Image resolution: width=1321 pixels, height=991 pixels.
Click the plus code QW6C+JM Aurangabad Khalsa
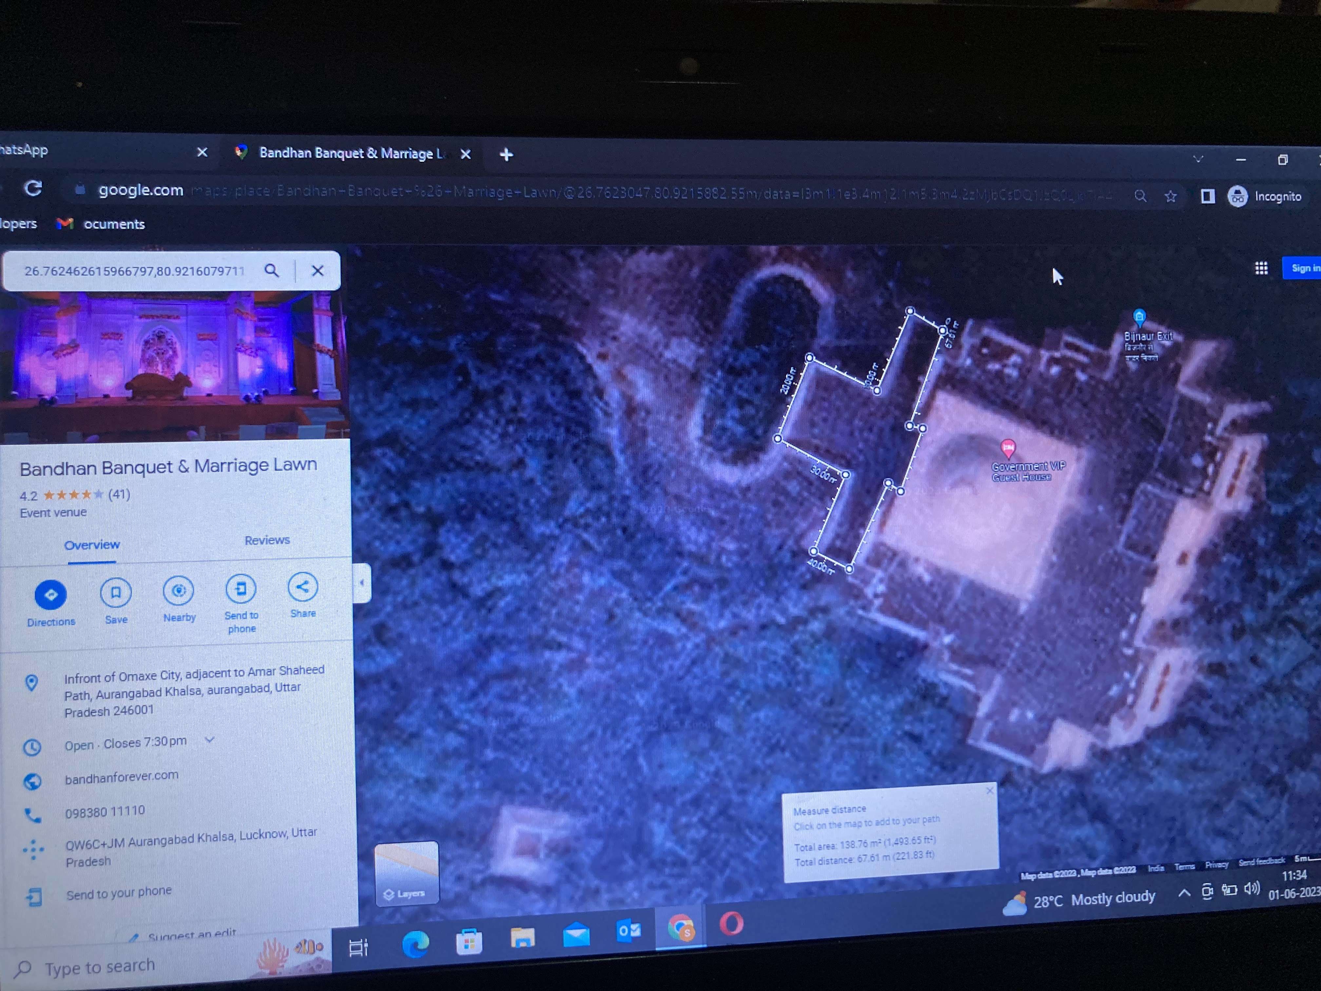[190, 847]
